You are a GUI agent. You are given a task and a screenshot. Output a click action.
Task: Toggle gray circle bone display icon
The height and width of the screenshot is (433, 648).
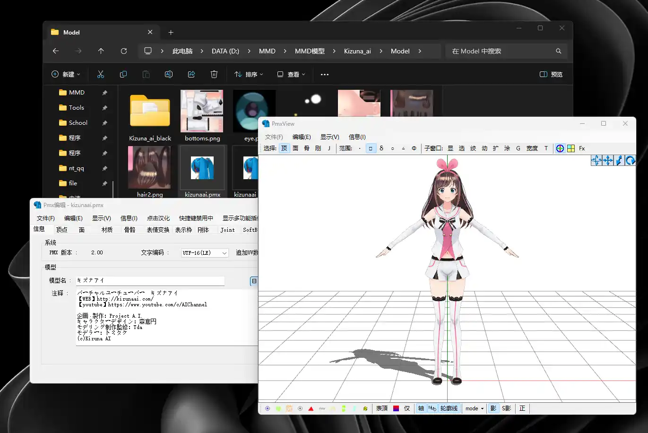point(300,408)
